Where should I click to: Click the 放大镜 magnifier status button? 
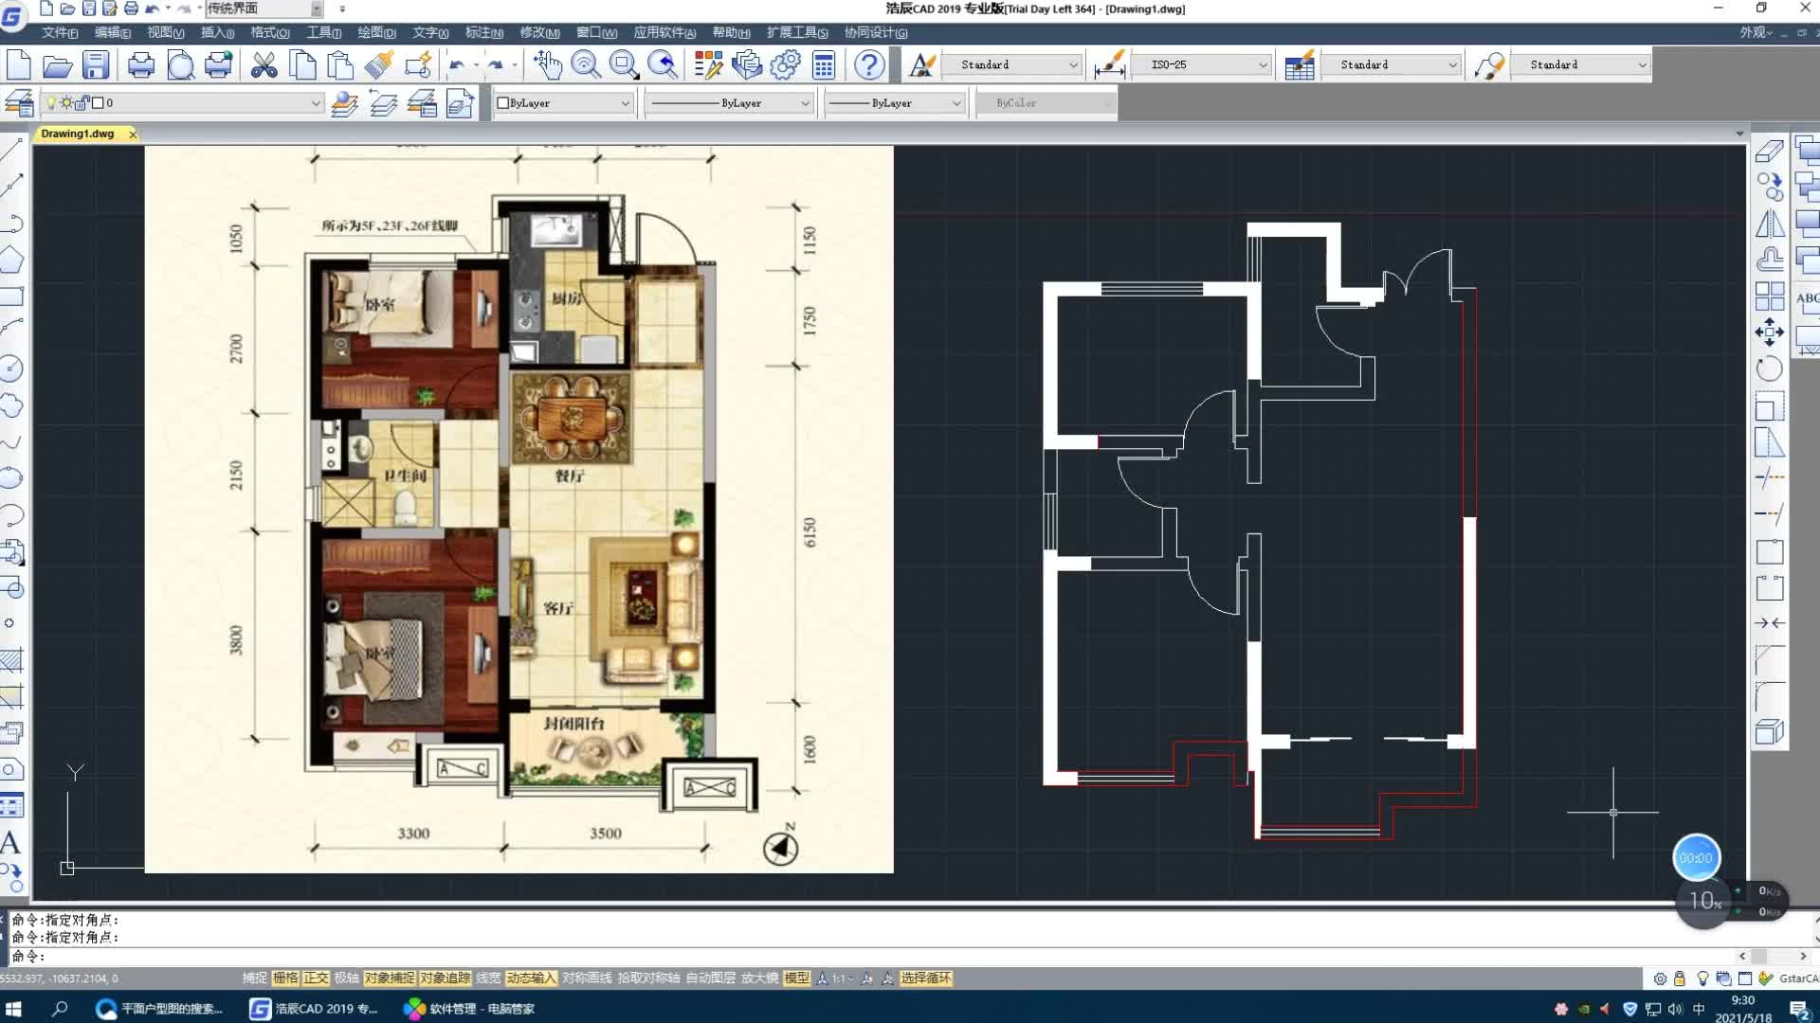click(759, 978)
